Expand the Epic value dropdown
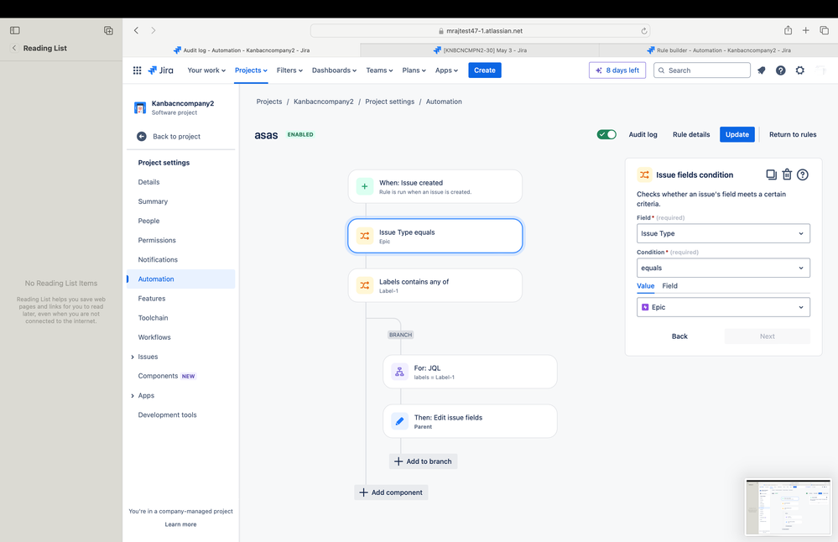The image size is (838, 542). 722,307
